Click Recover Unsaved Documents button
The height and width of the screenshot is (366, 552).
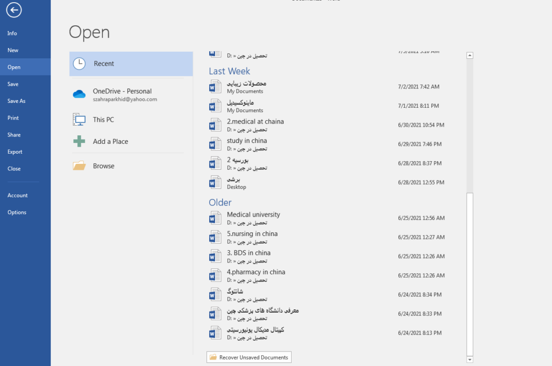[x=249, y=357]
